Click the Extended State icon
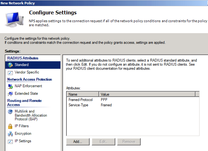 (x=10, y=94)
